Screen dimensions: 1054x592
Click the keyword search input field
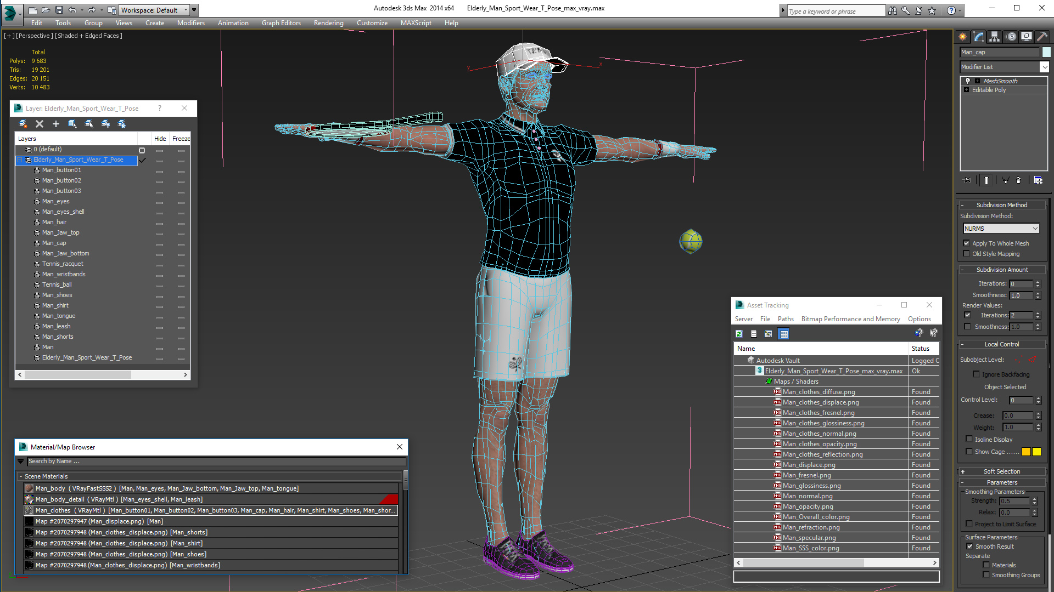[x=836, y=11]
